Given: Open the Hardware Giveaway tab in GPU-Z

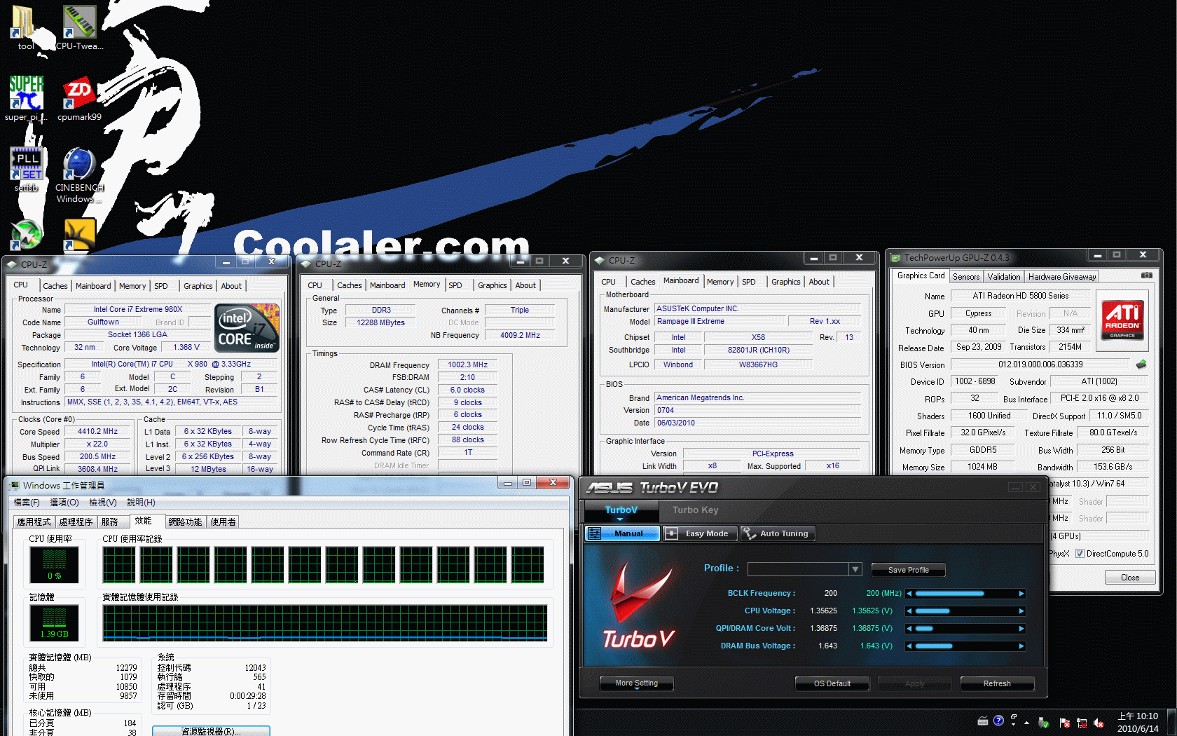Looking at the screenshot, I should [1062, 277].
